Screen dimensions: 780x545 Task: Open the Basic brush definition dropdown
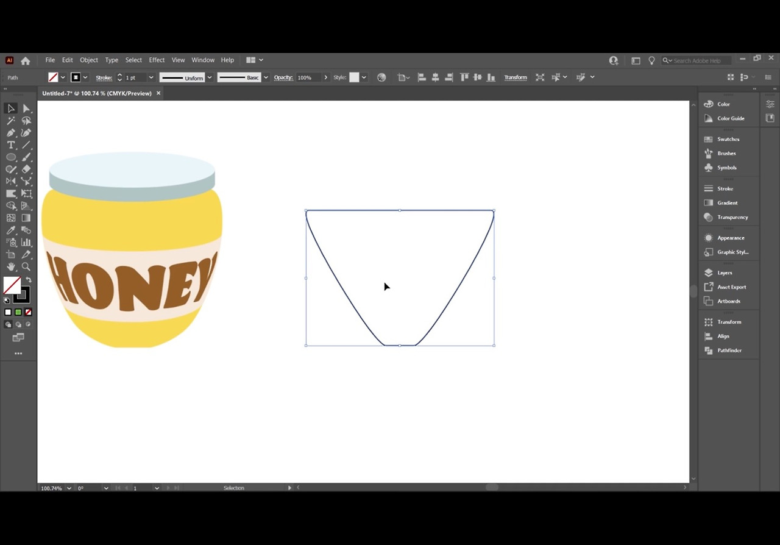click(x=266, y=77)
